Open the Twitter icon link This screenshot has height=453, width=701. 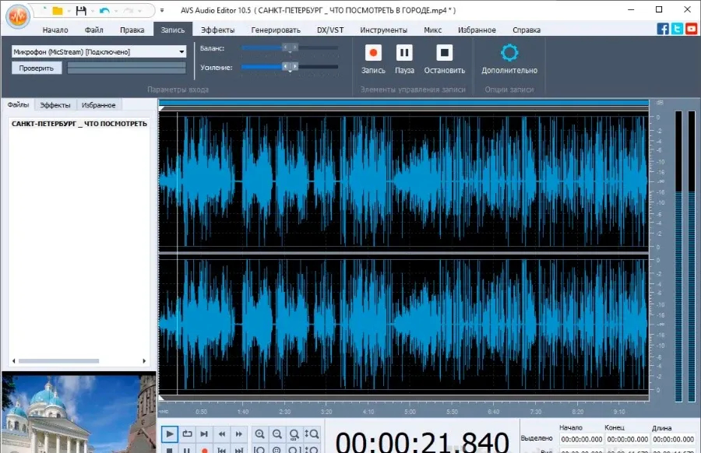tap(678, 29)
